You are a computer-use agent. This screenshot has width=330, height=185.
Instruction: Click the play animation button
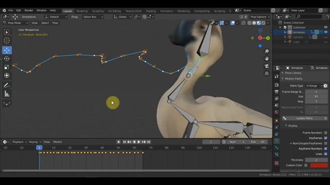139,142
